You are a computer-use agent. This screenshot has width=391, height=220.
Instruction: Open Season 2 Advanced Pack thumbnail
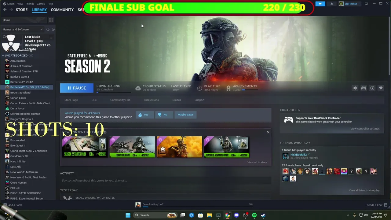pos(227,147)
